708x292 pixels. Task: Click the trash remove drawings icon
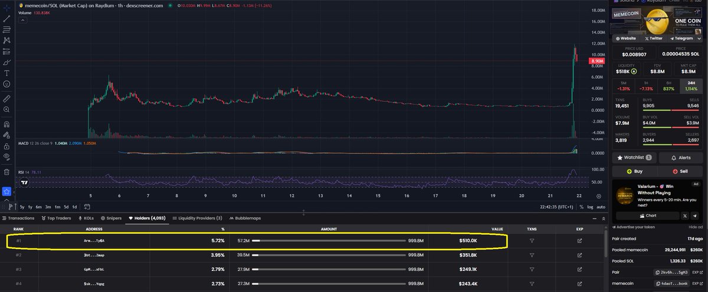(6, 172)
